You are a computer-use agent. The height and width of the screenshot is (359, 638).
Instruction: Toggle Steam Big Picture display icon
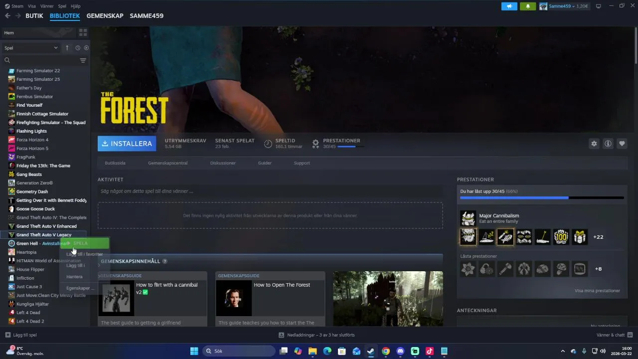599,6
